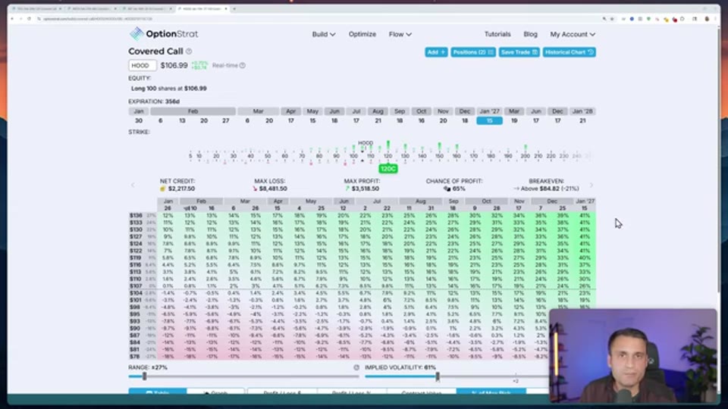Click the browser back arrow

point(13,19)
